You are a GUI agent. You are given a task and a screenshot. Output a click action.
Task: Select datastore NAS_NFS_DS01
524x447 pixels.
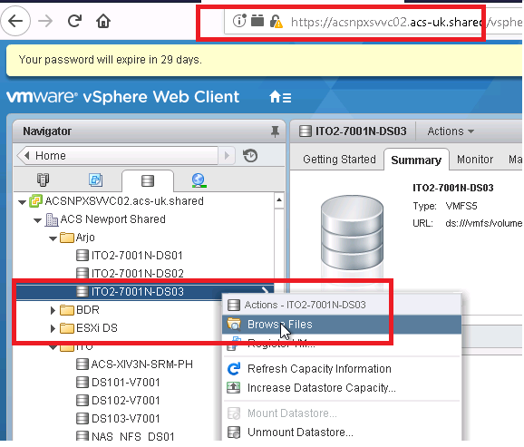tap(132, 436)
